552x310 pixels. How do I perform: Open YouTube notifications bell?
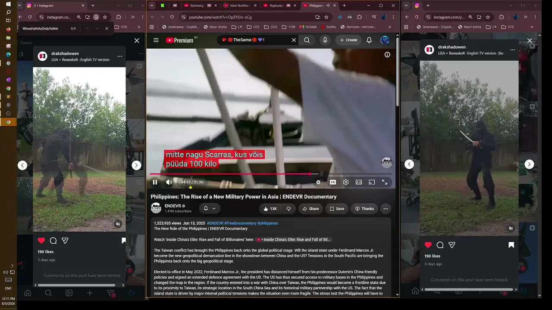click(369, 40)
